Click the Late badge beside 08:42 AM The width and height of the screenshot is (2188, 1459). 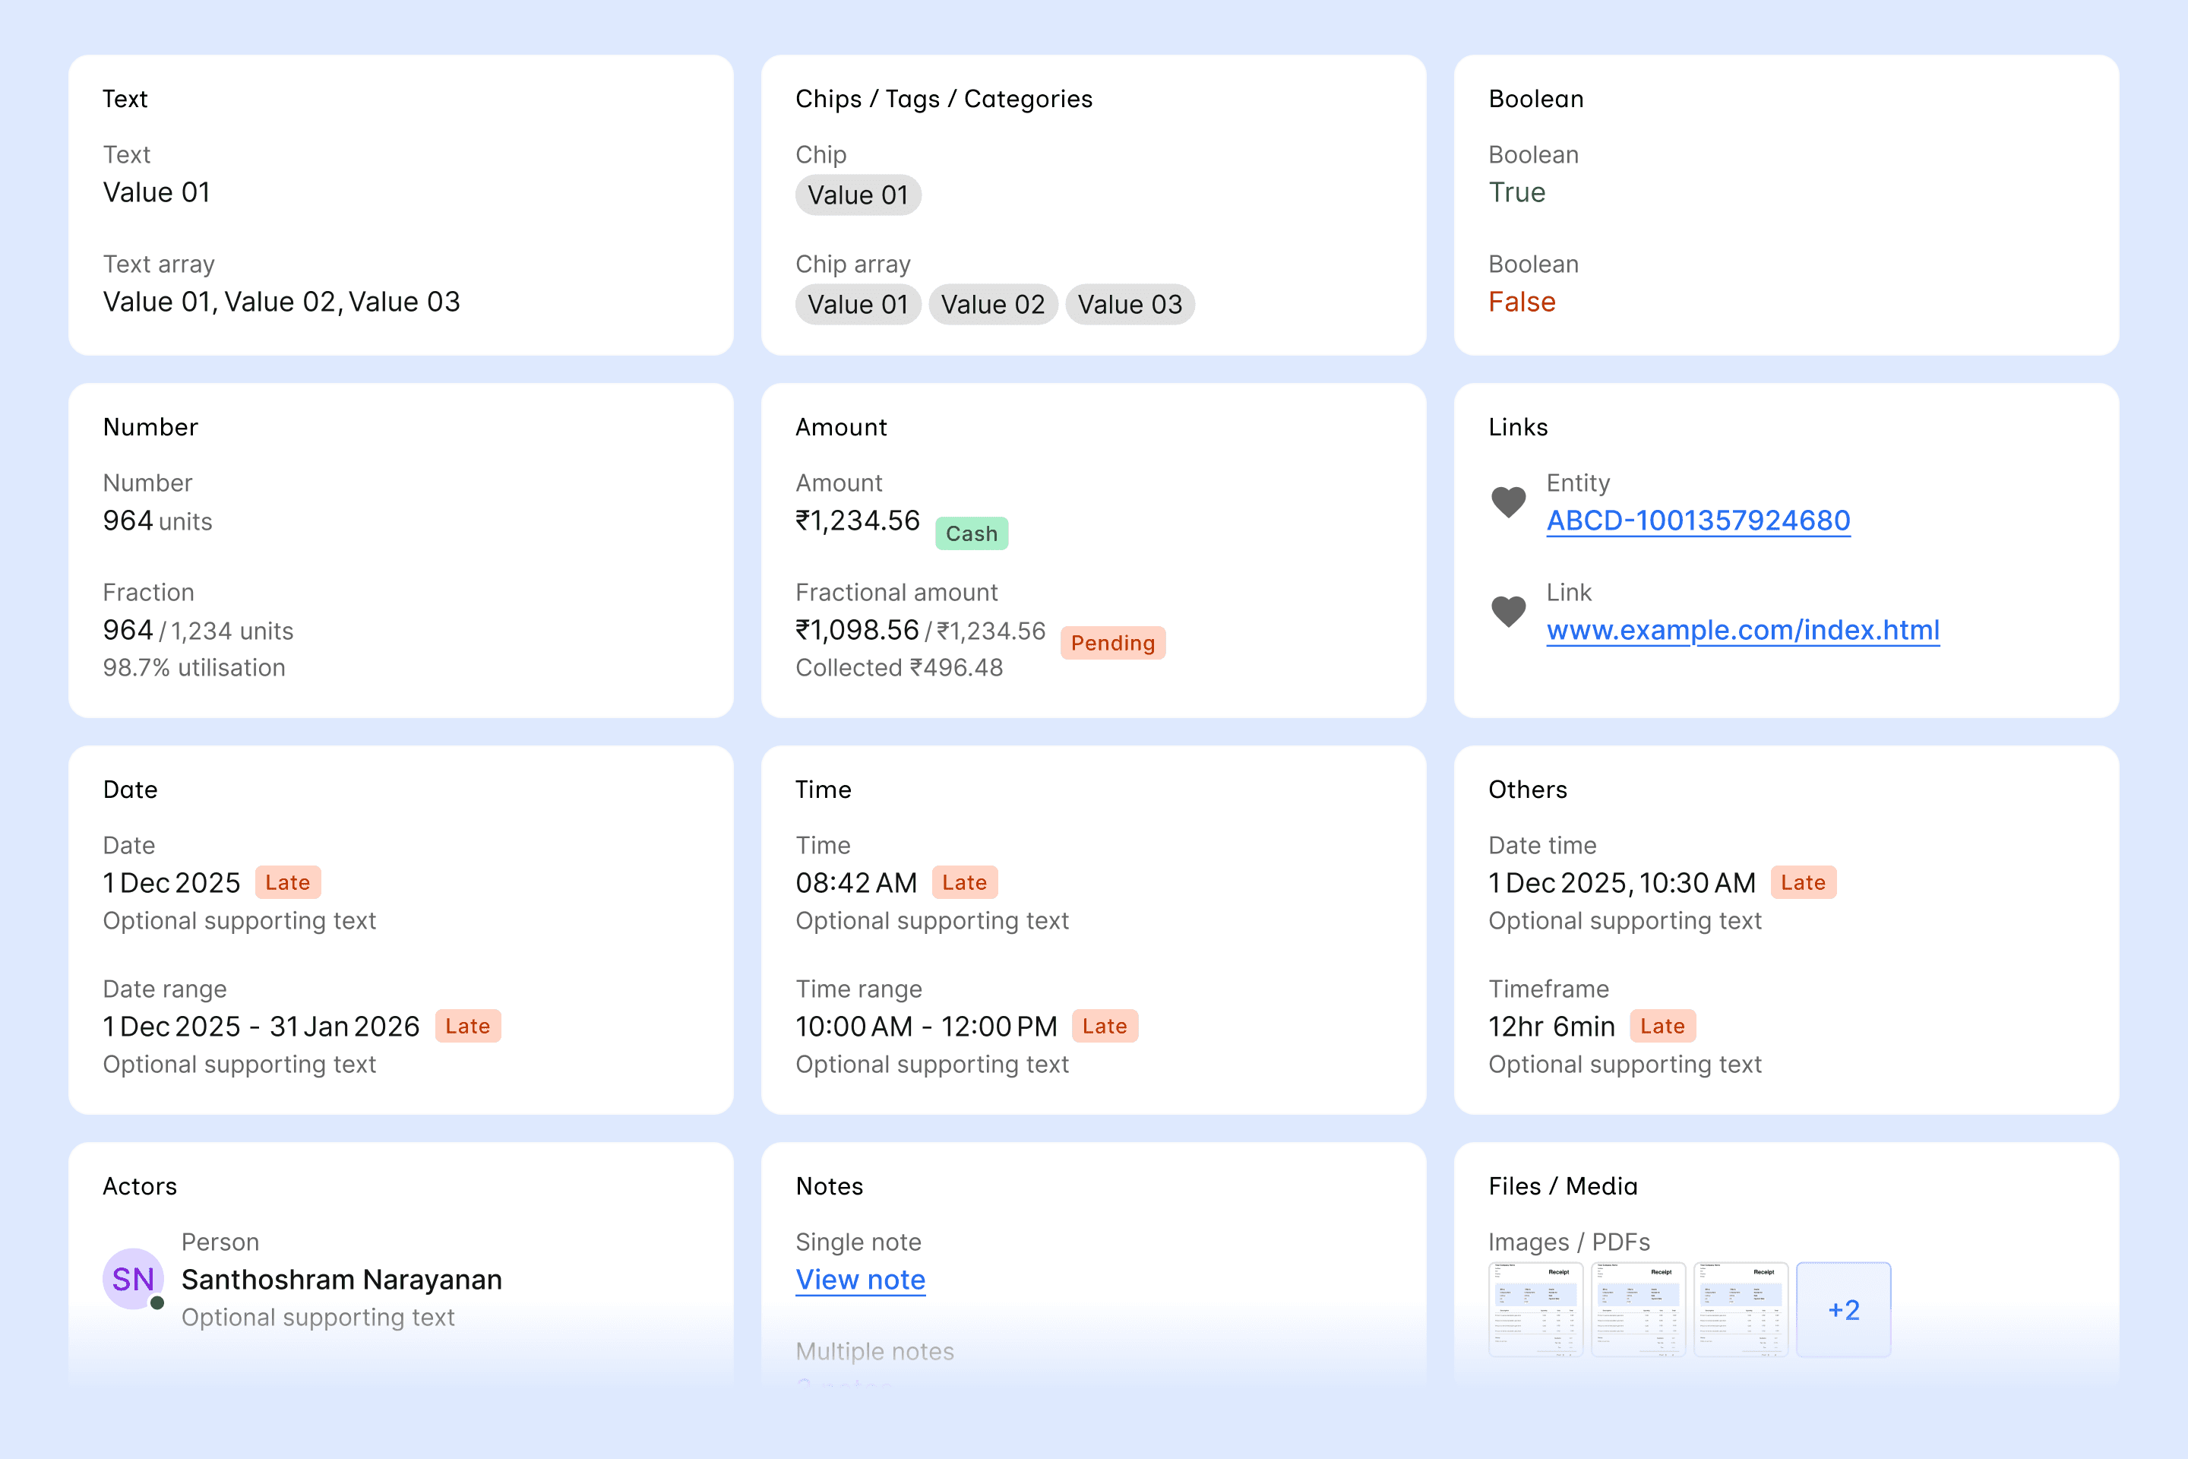(964, 882)
